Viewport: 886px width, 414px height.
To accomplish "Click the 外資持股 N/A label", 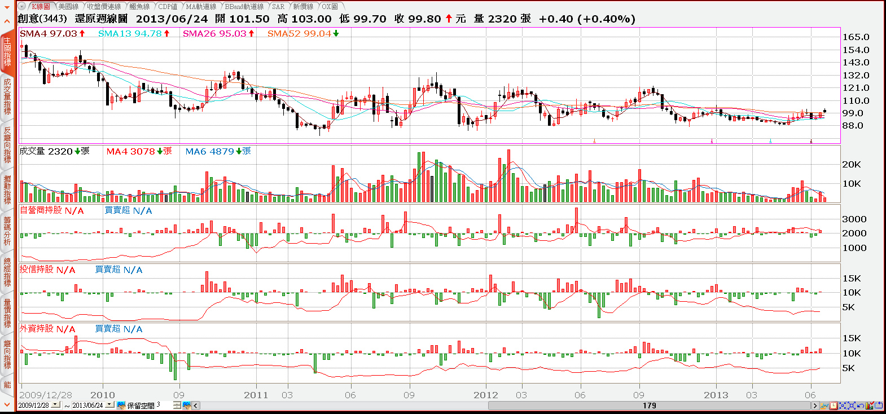I will tap(47, 329).
